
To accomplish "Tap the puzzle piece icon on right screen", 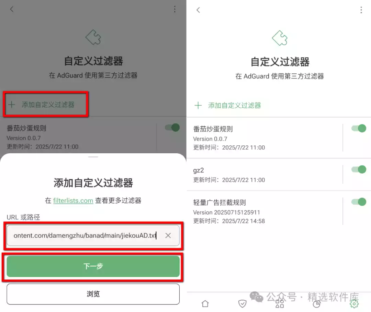I will (280, 38).
